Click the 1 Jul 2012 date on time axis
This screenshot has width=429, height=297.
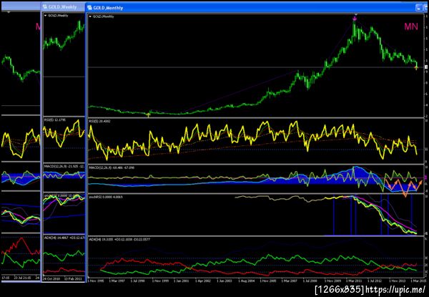375,281
